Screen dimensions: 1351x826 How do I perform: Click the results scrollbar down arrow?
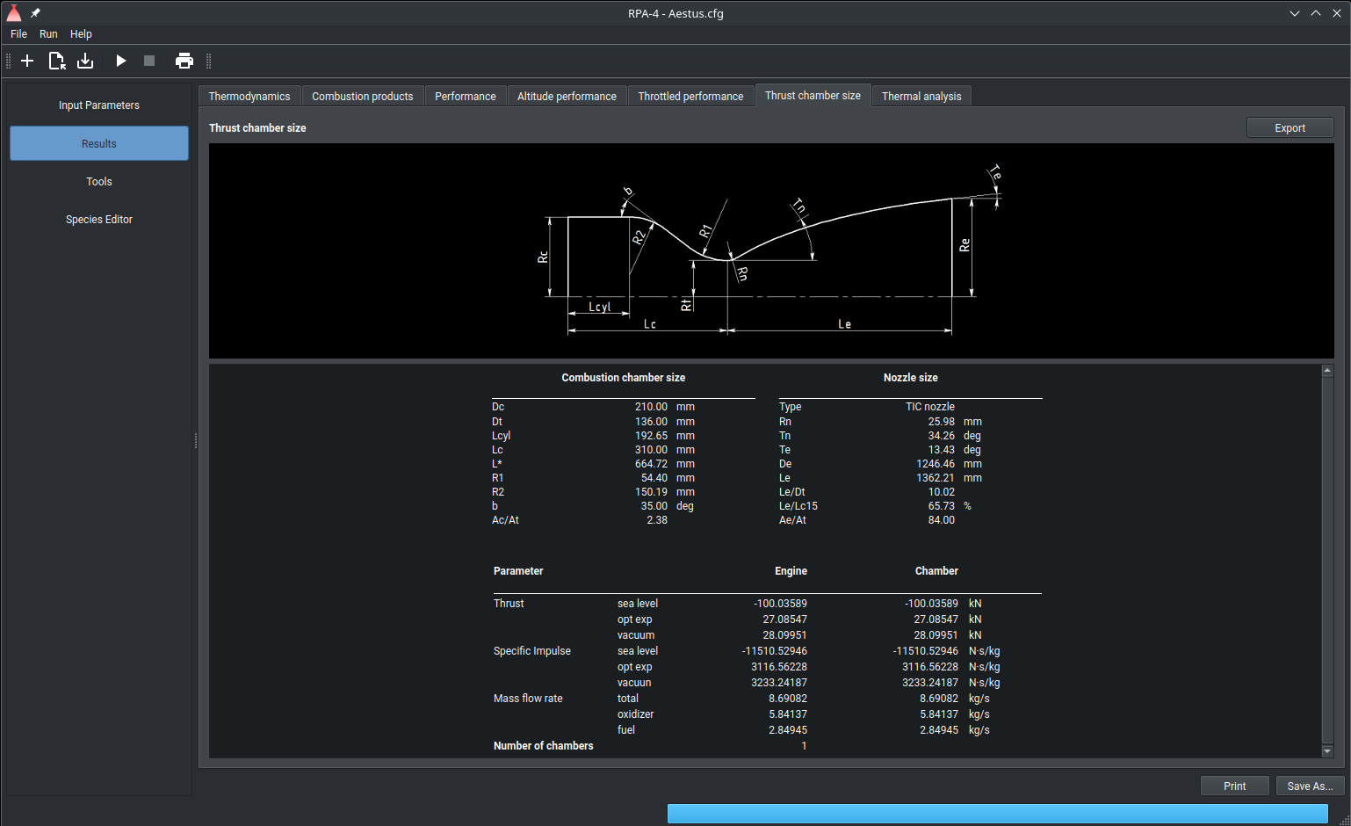(x=1327, y=751)
